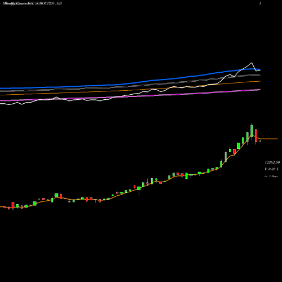Click the 12262.60 price label
Viewport: 282px width, 282px height.
pos(272,162)
